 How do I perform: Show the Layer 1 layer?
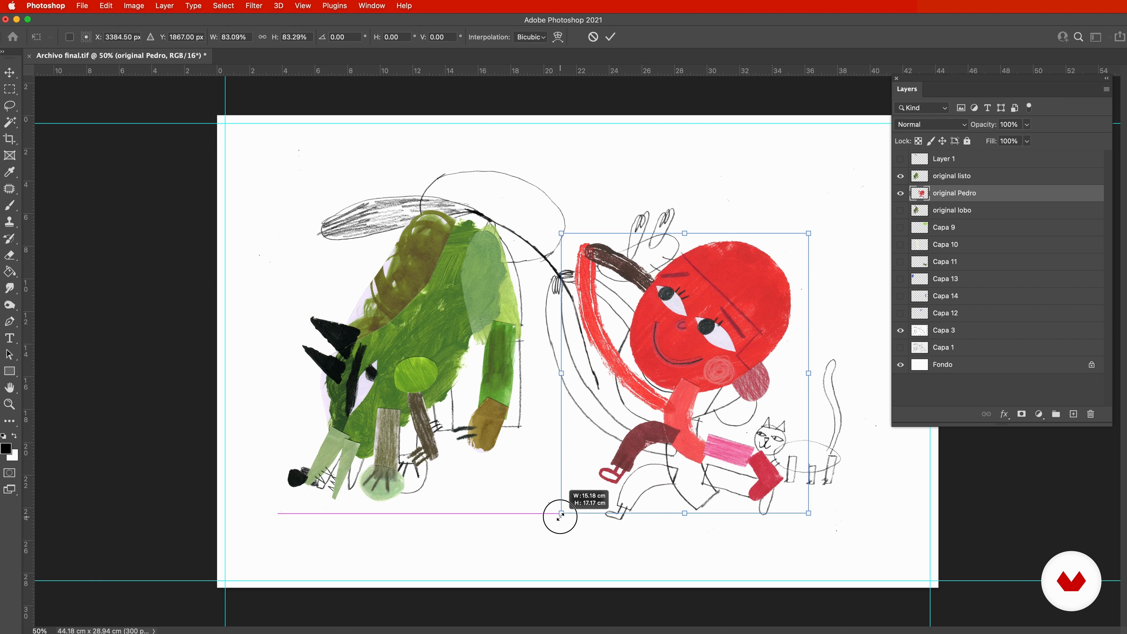click(x=900, y=159)
